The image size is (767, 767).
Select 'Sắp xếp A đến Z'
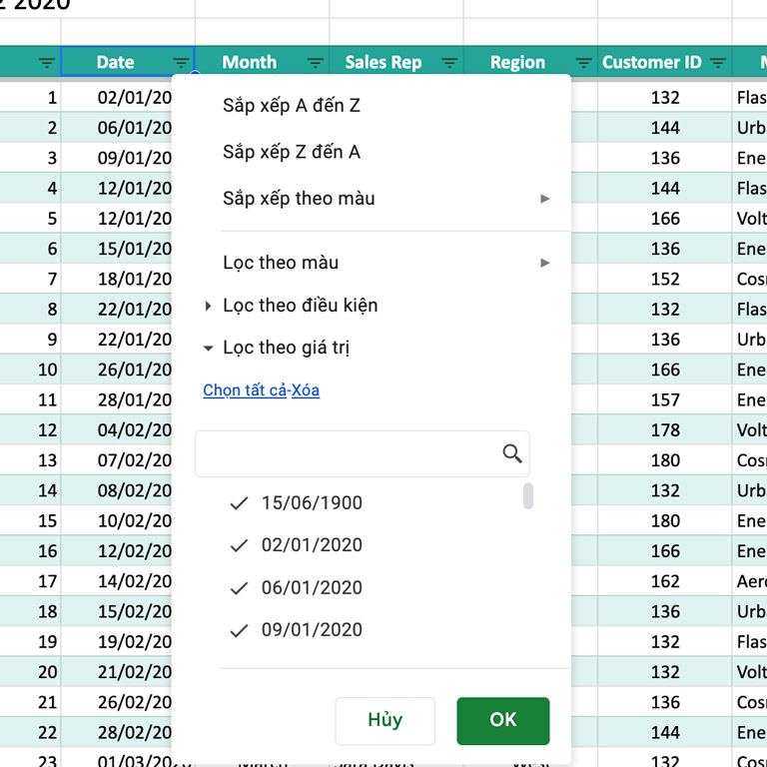(x=292, y=106)
